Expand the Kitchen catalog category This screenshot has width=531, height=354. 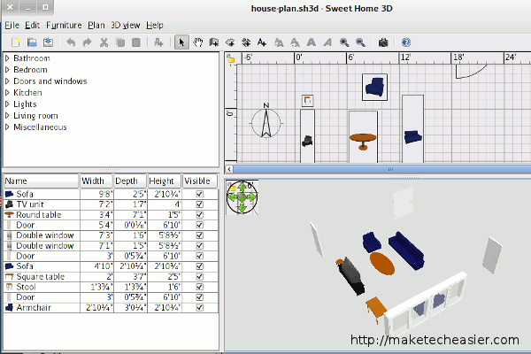(7, 93)
